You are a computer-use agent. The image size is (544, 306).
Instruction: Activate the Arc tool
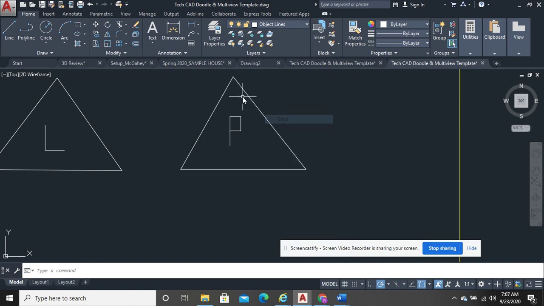[64, 31]
